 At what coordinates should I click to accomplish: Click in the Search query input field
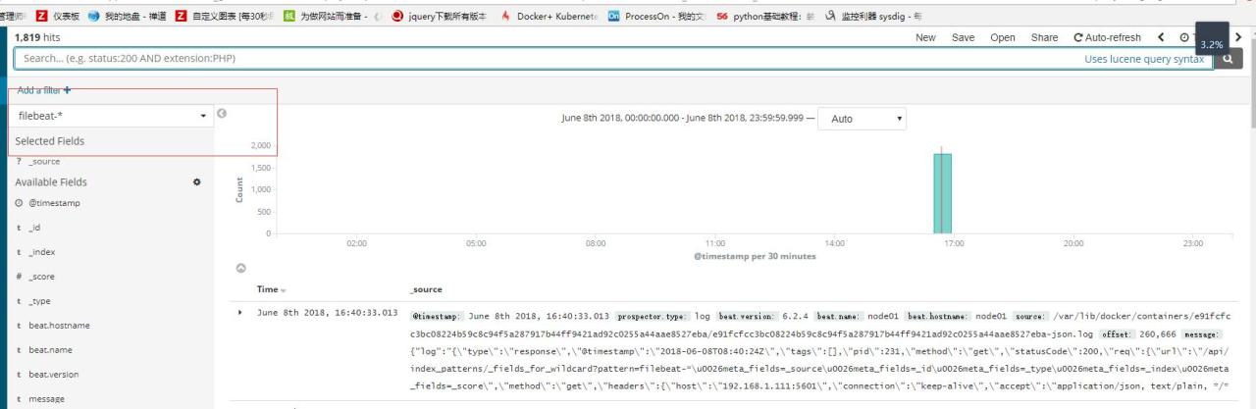pyautogui.click(x=540, y=59)
